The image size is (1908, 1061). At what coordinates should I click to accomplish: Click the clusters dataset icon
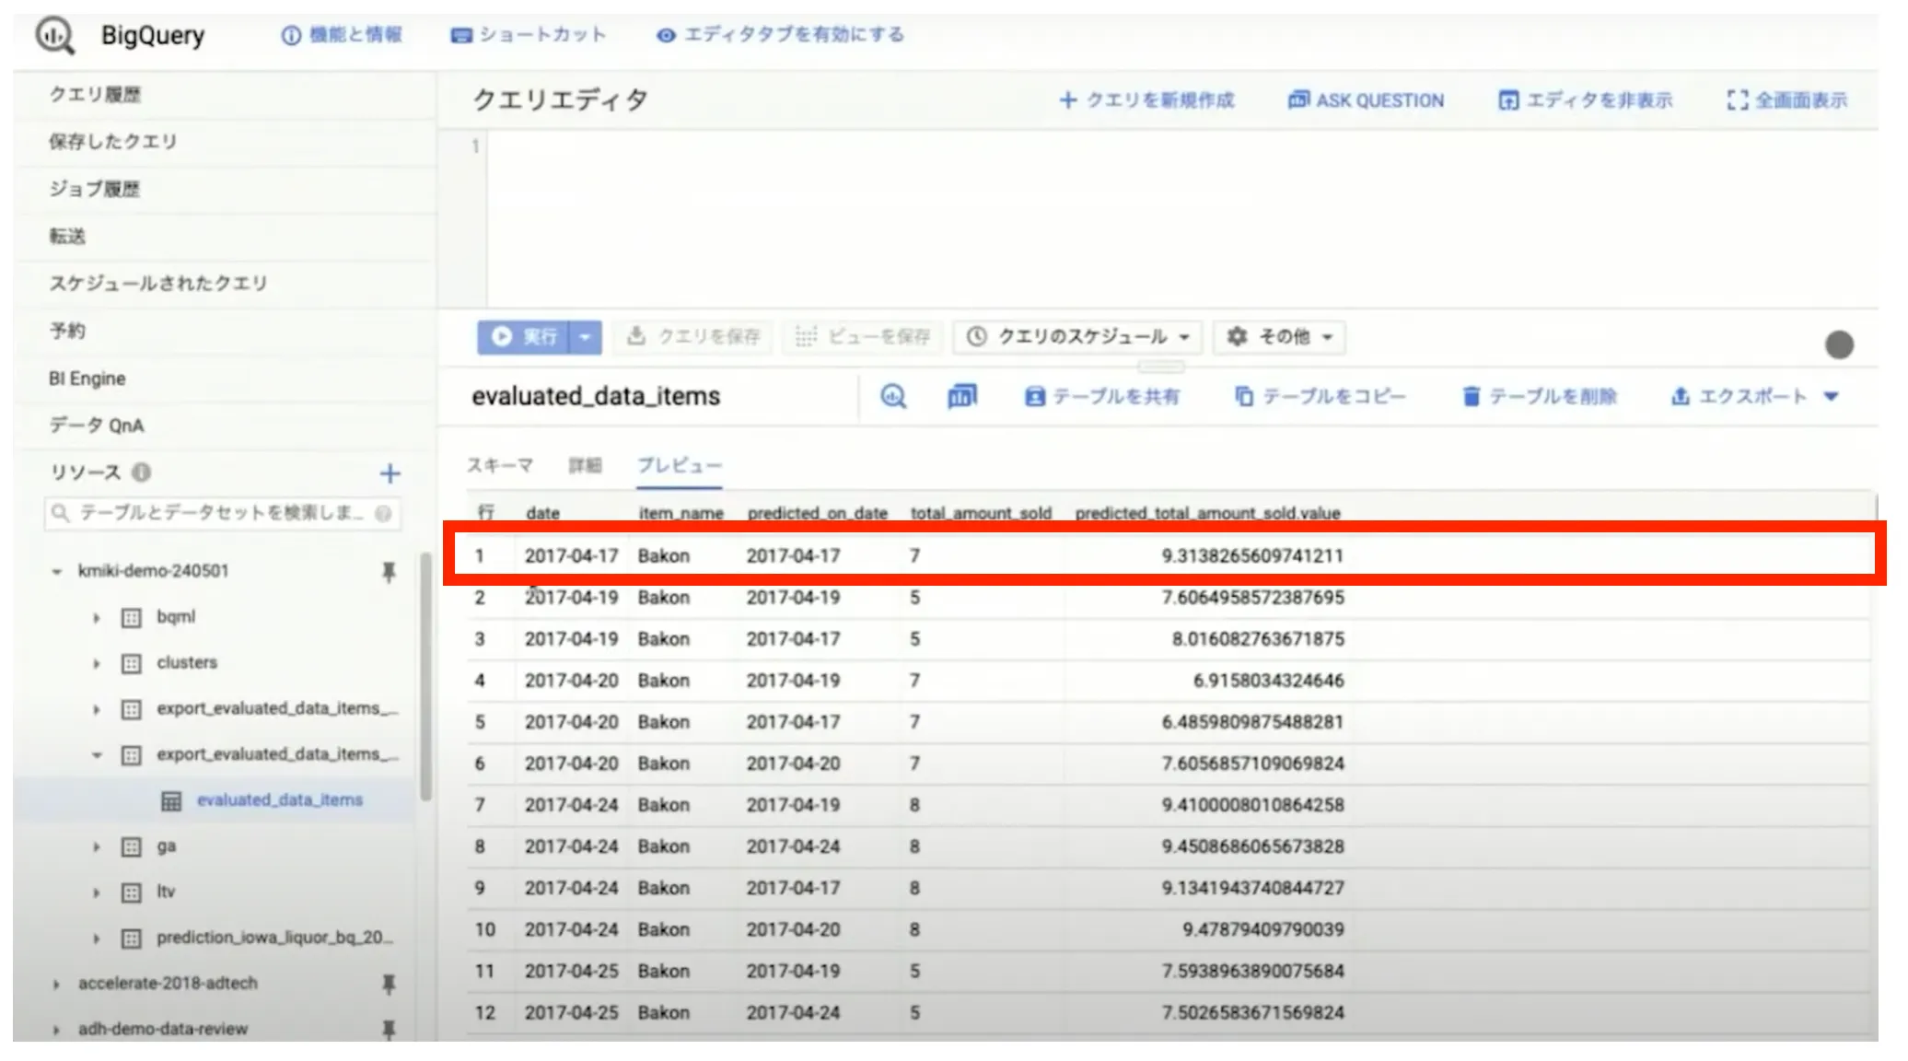(x=132, y=663)
